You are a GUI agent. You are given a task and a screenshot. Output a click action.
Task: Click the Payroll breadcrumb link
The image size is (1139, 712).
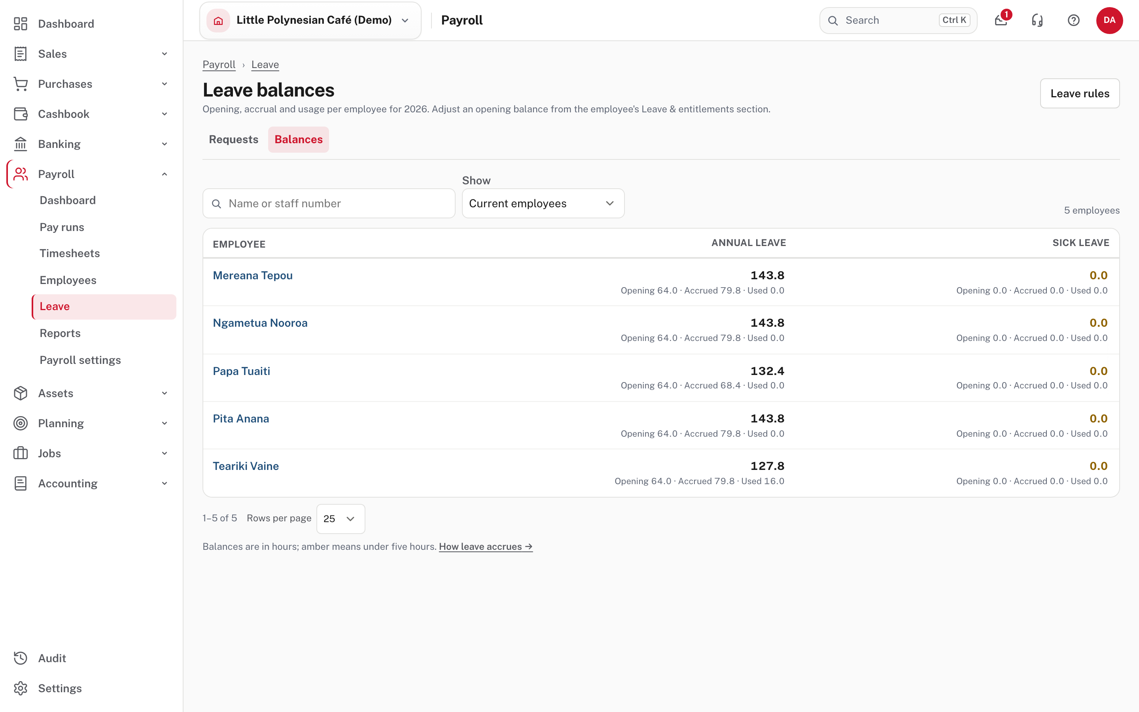tap(219, 64)
